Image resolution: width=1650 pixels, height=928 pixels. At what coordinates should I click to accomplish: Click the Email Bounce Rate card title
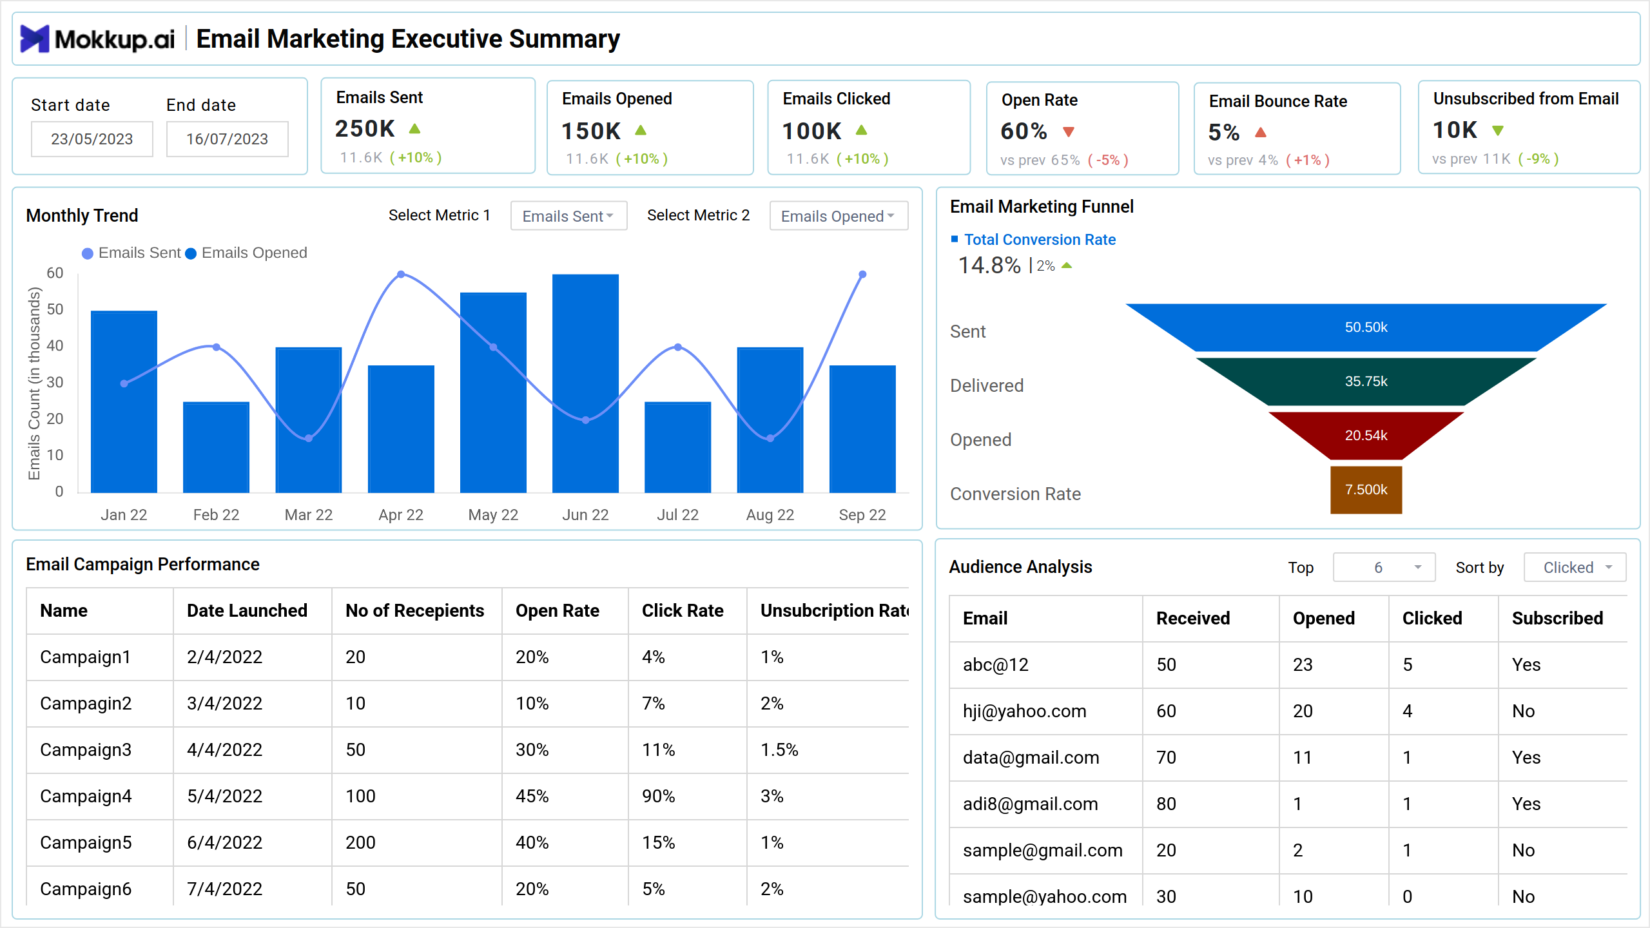1278,101
